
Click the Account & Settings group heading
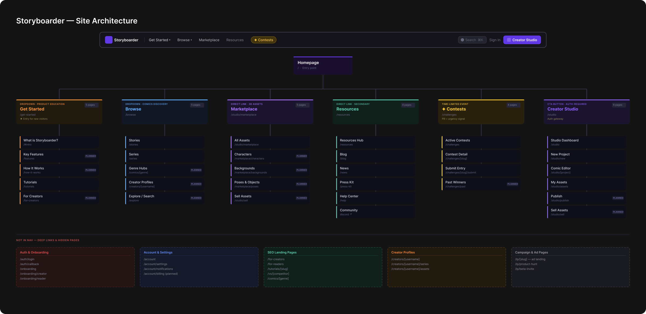(x=158, y=252)
